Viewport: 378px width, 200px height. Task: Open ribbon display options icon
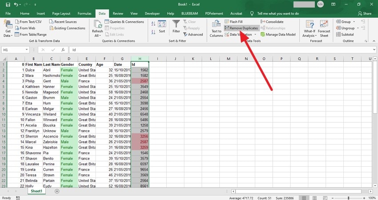point(333,4)
